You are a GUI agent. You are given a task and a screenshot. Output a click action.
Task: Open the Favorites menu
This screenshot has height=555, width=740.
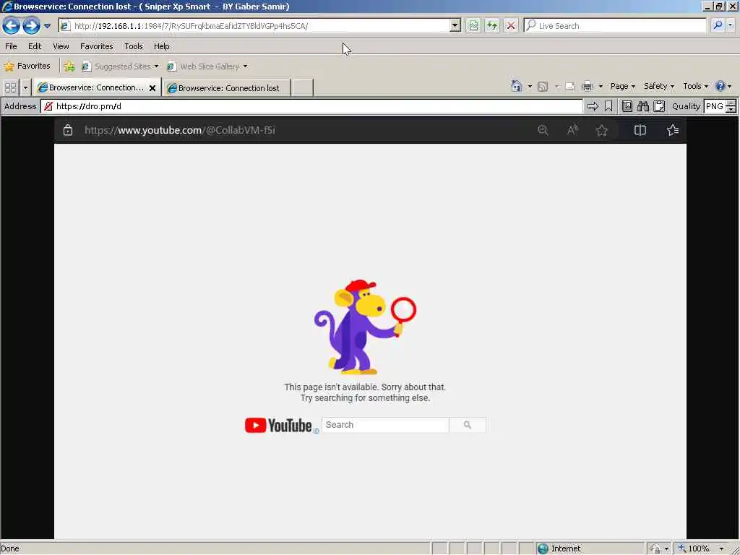tap(96, 46)
